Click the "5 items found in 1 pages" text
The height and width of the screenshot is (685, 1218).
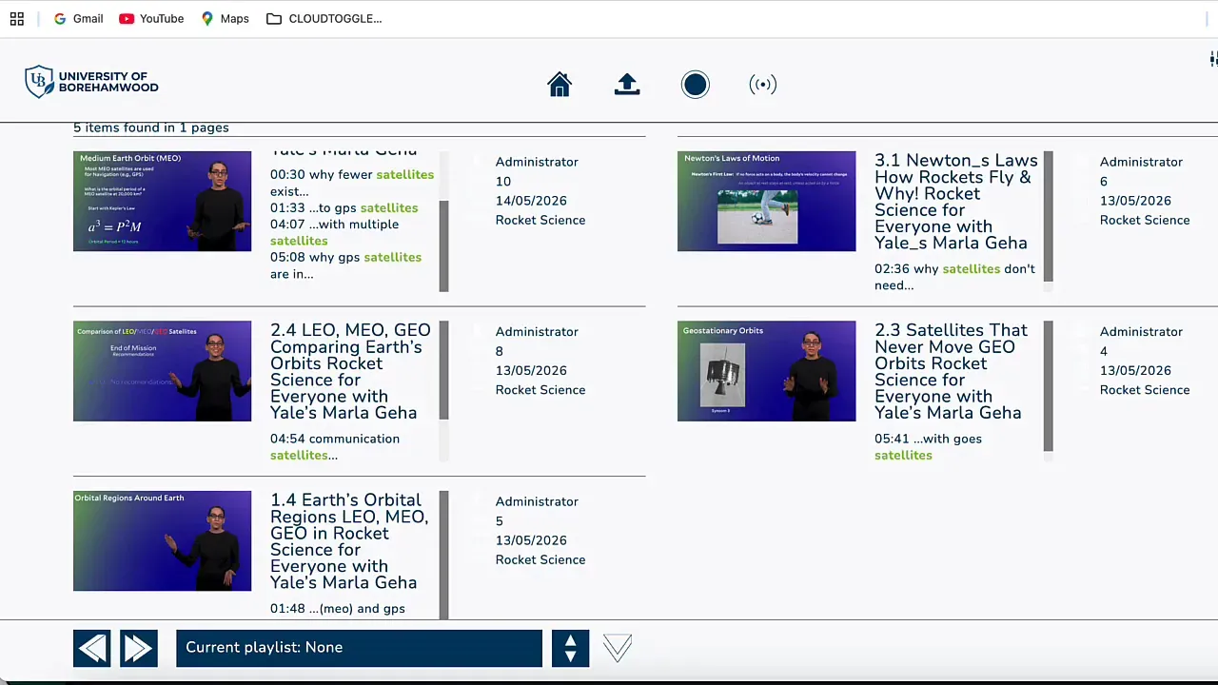click(x=151, y=127)
